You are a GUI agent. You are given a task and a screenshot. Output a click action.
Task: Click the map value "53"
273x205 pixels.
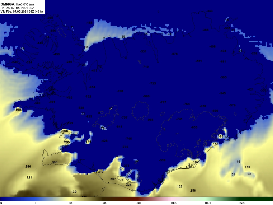(x=124, y=37)
